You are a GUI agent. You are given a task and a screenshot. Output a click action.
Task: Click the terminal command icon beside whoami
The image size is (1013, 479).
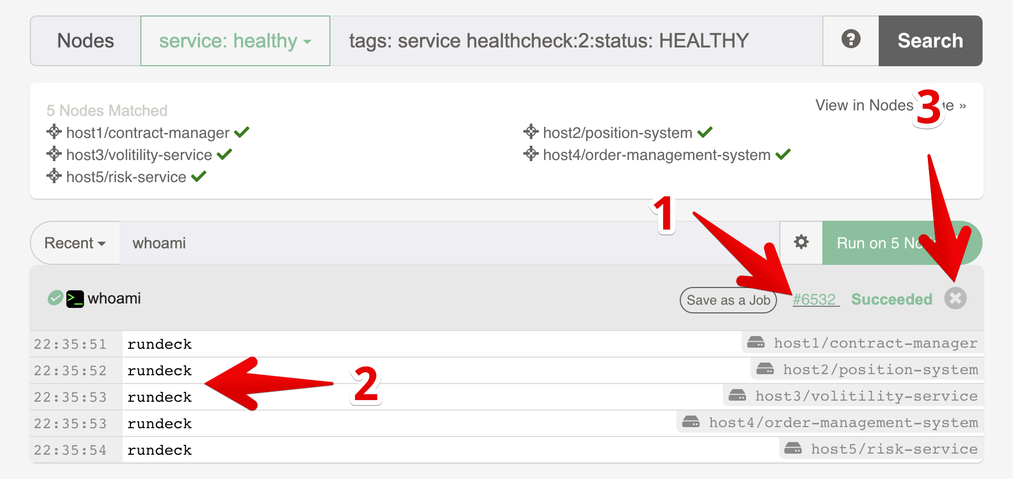[75, 299]
